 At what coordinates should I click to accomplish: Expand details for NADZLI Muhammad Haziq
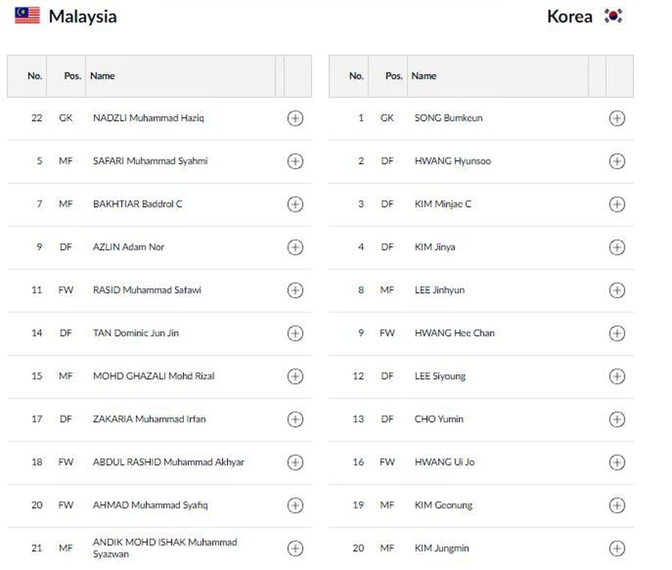click(x=295, y=118)
